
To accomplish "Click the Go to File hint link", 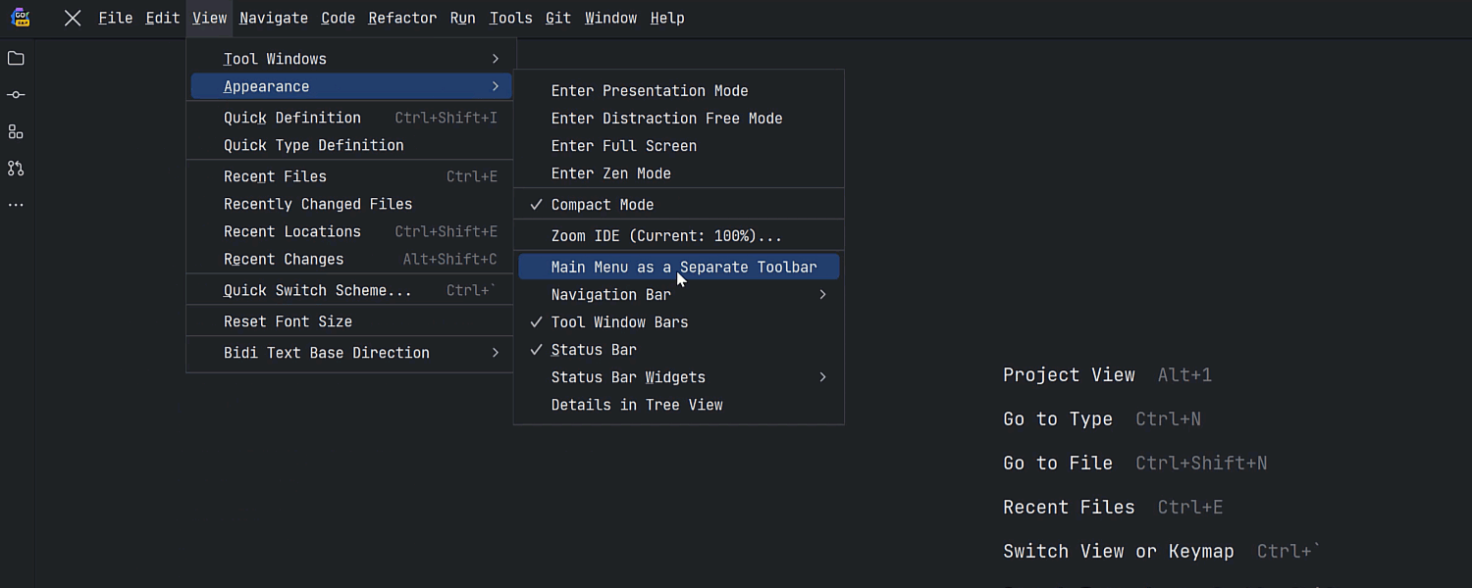I will [x=1057, y=463].
